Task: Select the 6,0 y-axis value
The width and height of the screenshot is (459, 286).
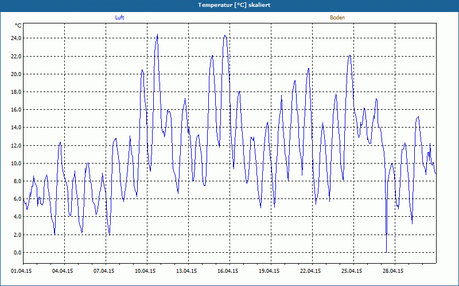Action: click(x=17, y=199)
